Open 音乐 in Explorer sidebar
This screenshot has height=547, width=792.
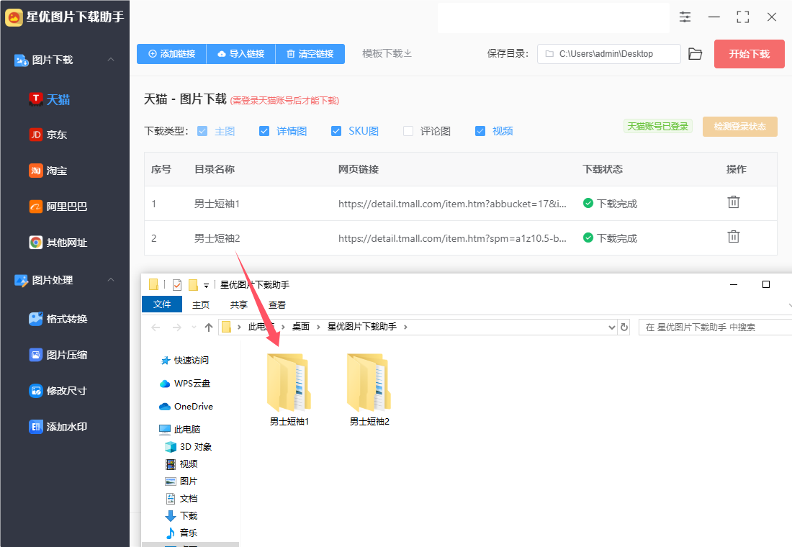181,533
